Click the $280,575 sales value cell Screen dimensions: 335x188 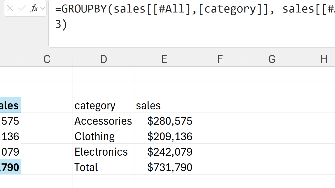tap(164, 121)
